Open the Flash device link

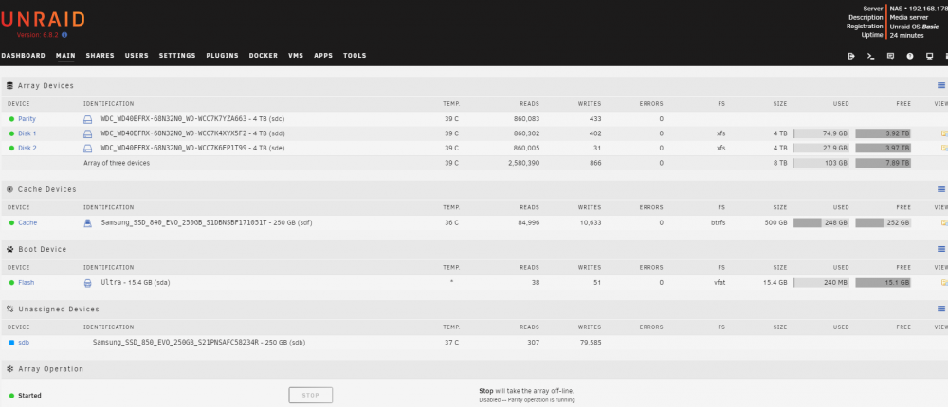coord(26,283)
